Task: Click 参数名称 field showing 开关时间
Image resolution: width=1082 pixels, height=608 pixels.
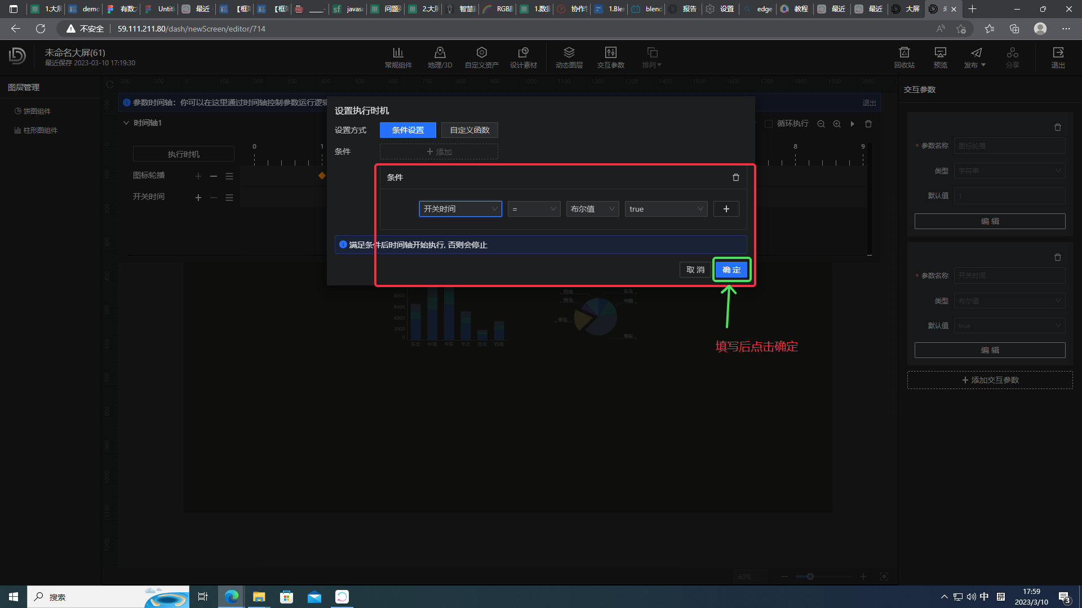Action: pos(1009,276)
